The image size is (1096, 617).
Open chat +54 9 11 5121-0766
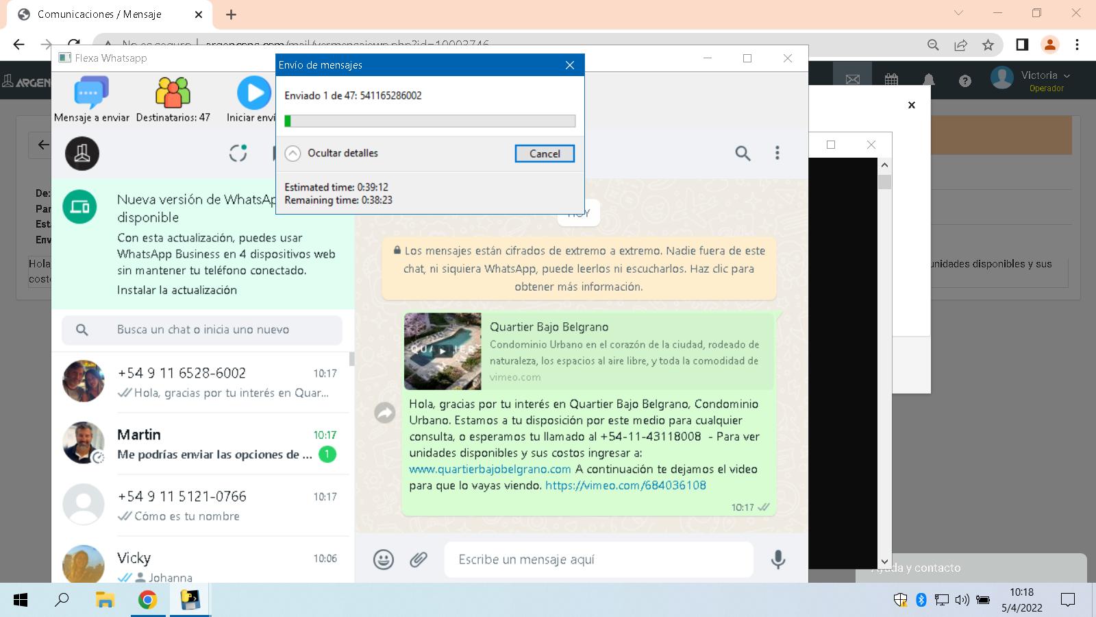click(202, 505)
